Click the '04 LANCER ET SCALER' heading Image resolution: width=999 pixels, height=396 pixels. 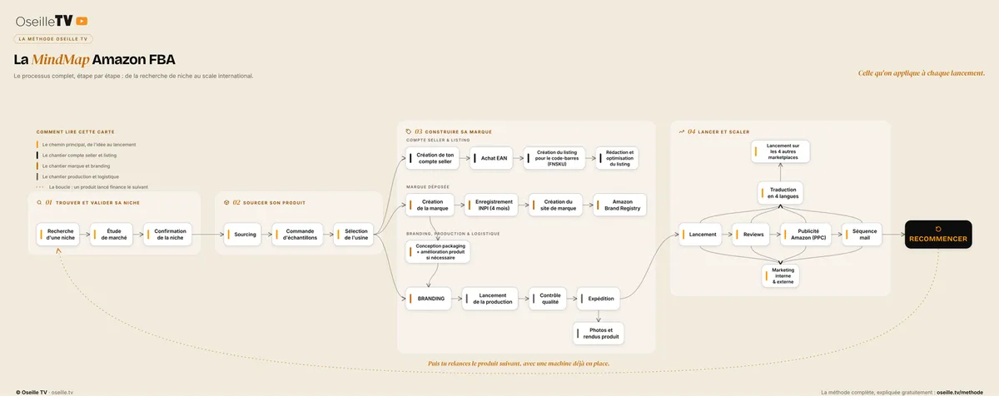coord(719,131)
